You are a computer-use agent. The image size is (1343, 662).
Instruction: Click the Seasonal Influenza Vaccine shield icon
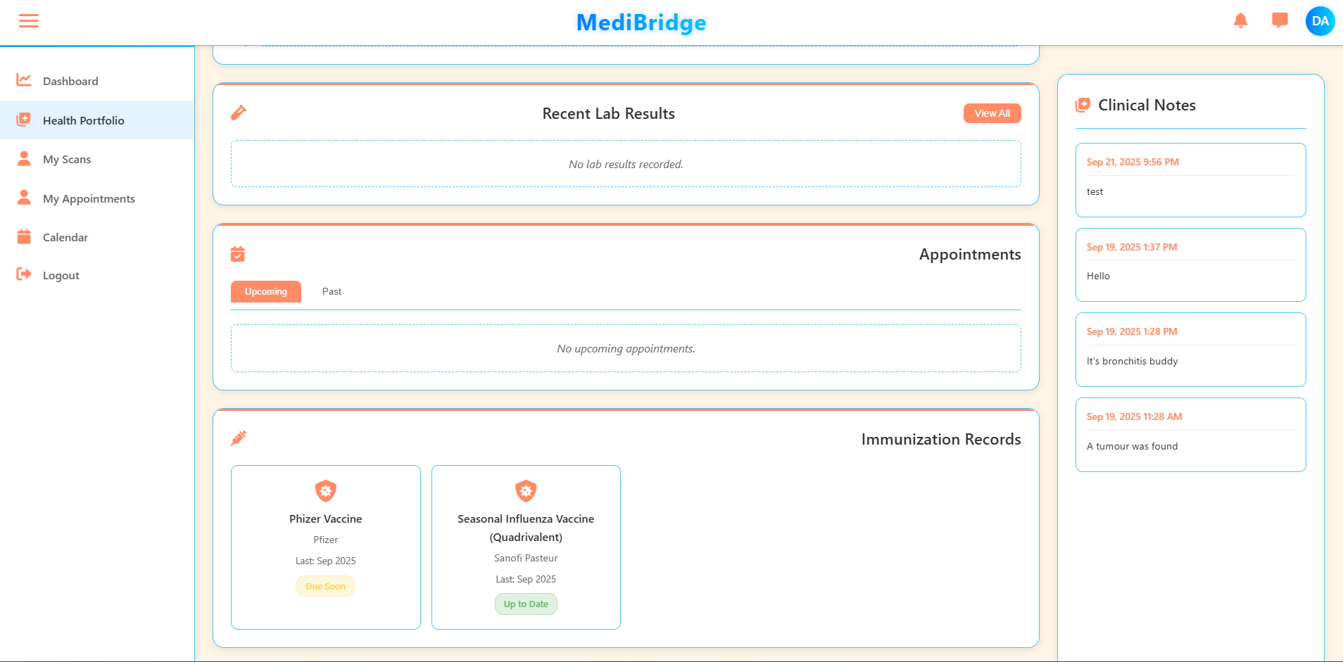tap(526, 490)
